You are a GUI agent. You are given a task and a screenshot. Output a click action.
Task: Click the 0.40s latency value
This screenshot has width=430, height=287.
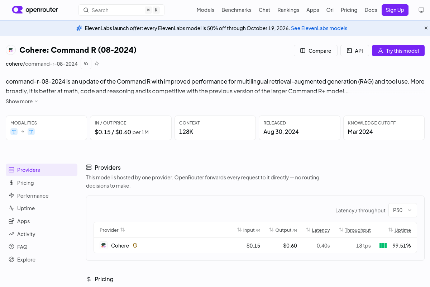(323, 246)
